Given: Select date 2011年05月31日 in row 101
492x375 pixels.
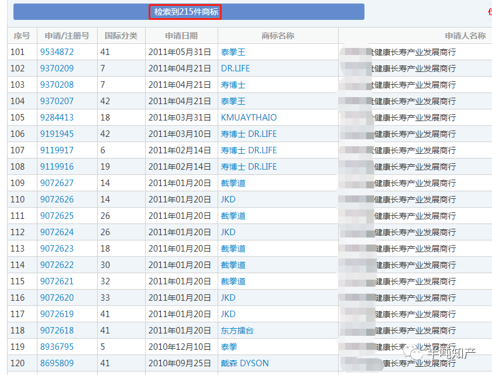Looking at the screenshot, I should [180, 52].
